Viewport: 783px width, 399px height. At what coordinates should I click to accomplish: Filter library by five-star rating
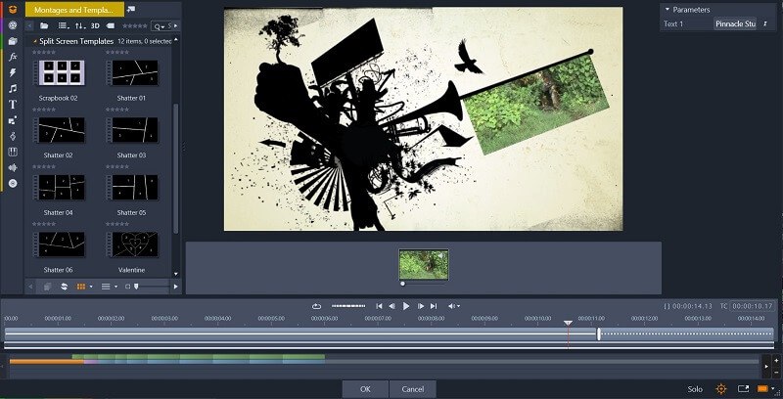point(135,26)
